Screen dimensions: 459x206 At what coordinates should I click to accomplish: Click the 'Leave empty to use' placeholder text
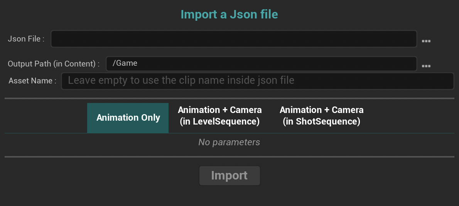coord(181,80)
